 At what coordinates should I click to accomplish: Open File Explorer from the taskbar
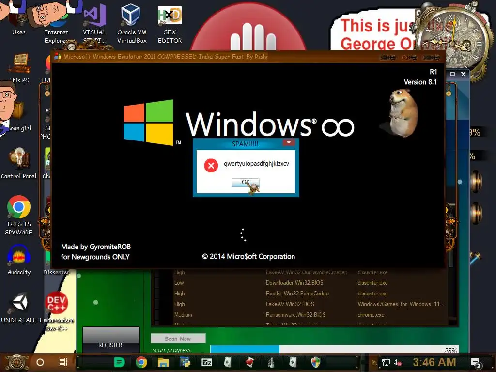[163, 362]
